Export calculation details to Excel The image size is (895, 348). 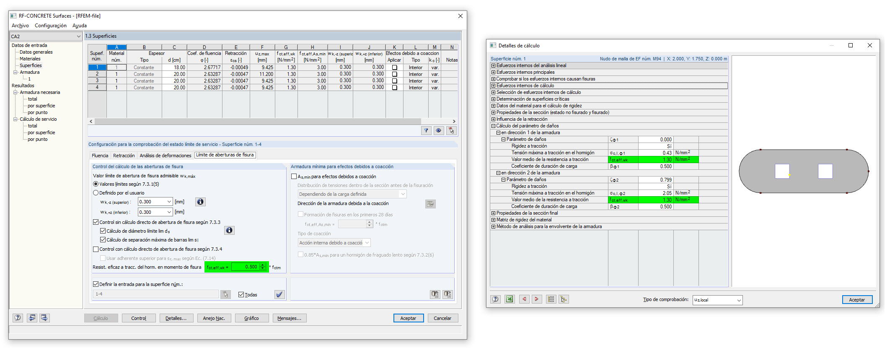pos(510,299)
